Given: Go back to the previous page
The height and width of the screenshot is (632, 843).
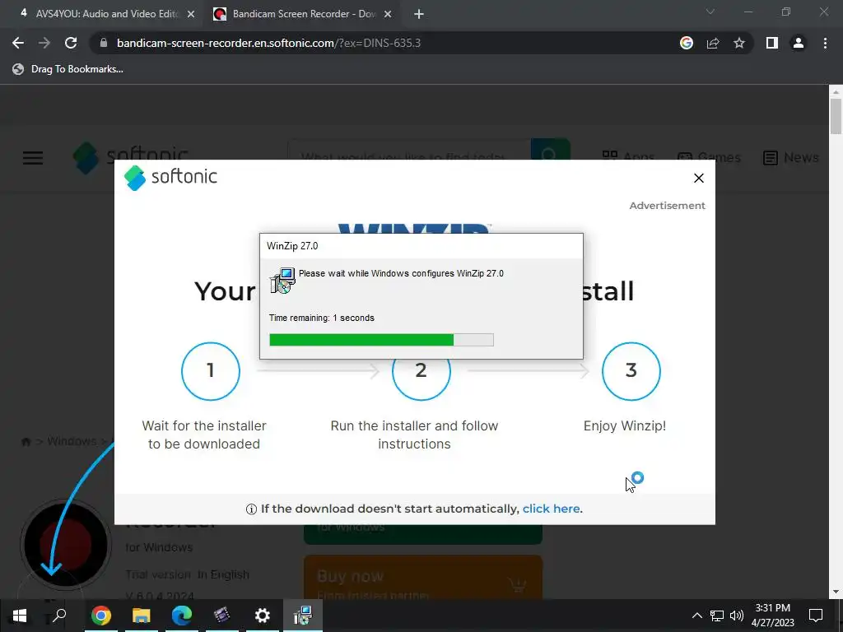Looking at the screenshot, I should (x=18, y=43).
